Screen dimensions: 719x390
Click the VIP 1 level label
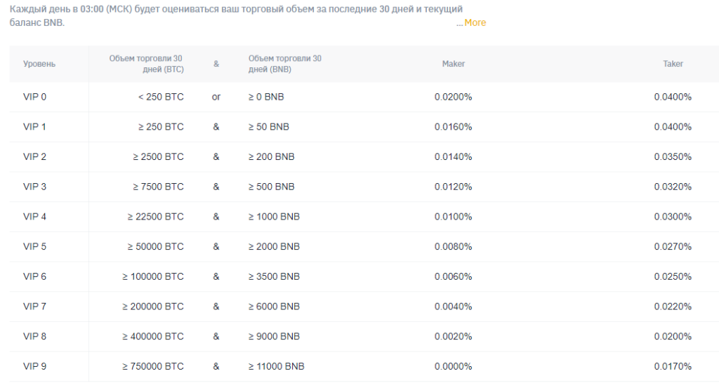click(x=34, y=127)
